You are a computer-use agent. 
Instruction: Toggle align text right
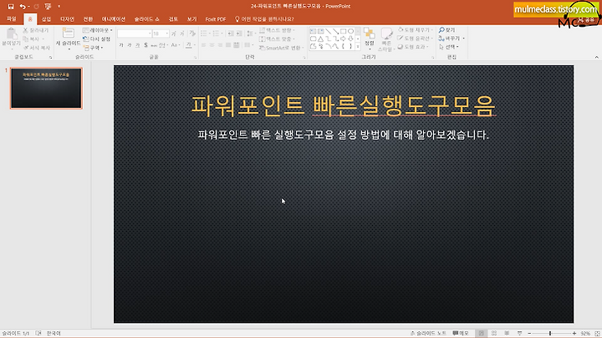click(x=220, y=45)
